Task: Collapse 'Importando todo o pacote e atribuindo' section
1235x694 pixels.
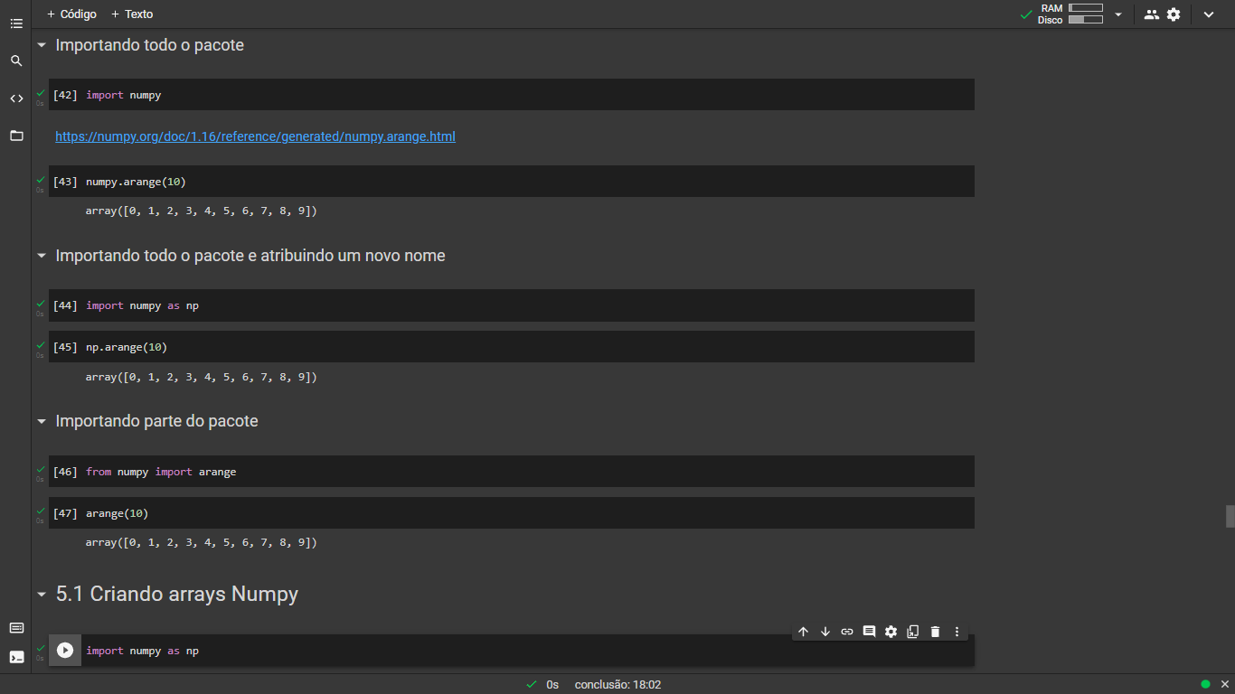Action: pyautogui.click(x=41, y=256)
